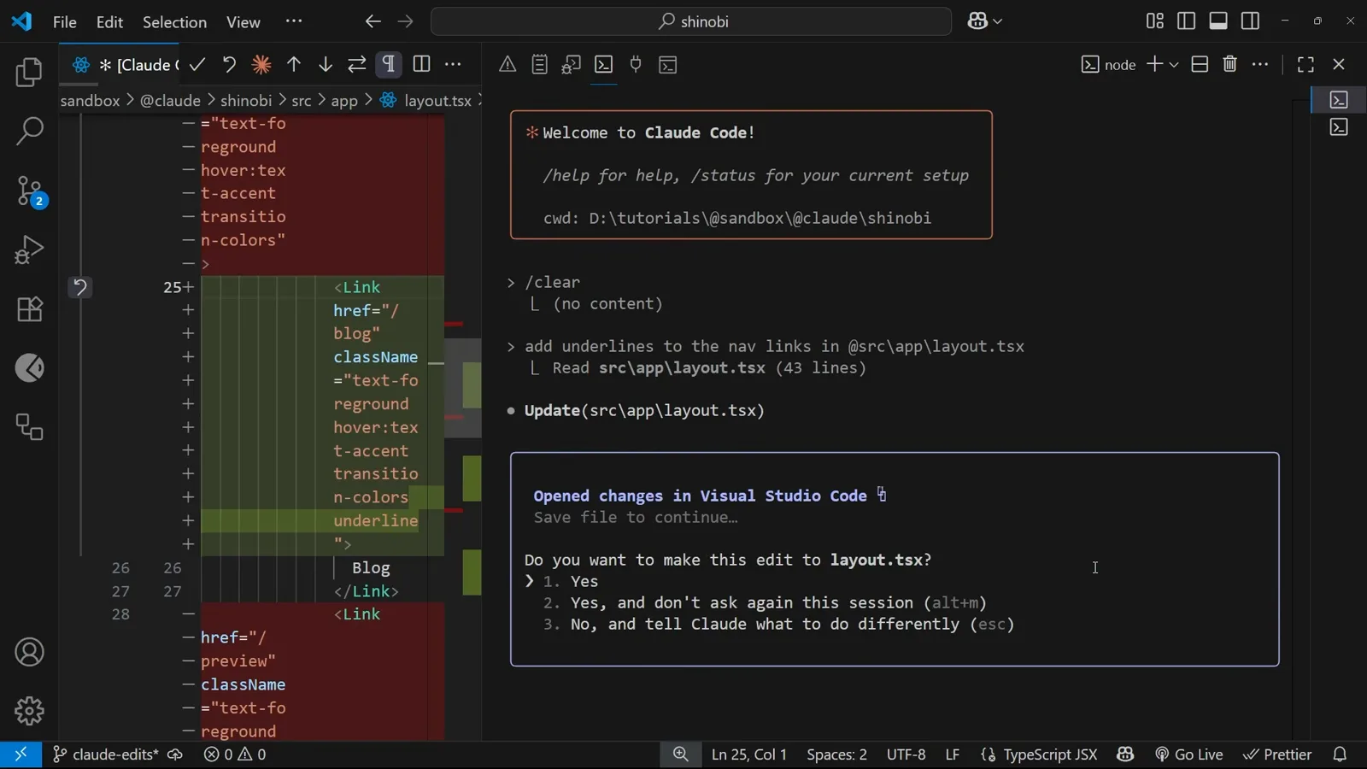Switch to the Terminal panel tab icon

click(603, 64)
